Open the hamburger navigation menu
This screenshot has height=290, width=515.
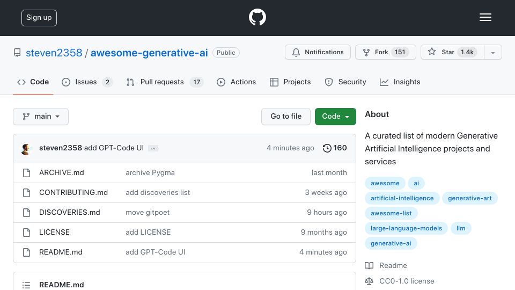point(485,17)
